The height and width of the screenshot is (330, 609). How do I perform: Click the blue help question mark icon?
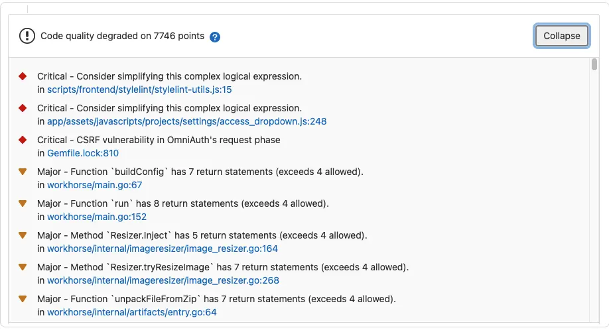click(x=215, y=37)
